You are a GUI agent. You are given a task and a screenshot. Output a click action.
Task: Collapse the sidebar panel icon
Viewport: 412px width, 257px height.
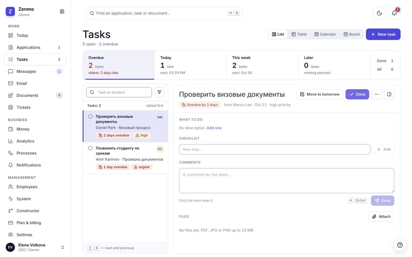(62, 11)
